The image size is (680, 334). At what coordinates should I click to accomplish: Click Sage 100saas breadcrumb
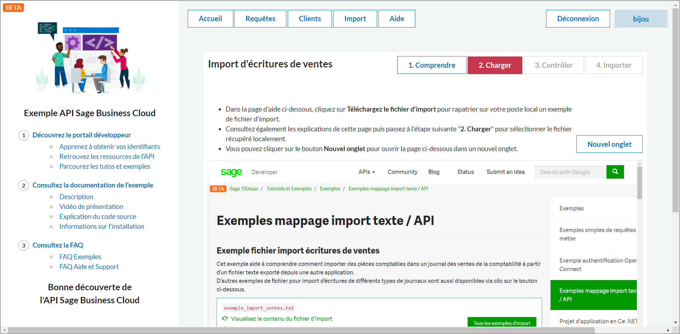coord(244,189)
